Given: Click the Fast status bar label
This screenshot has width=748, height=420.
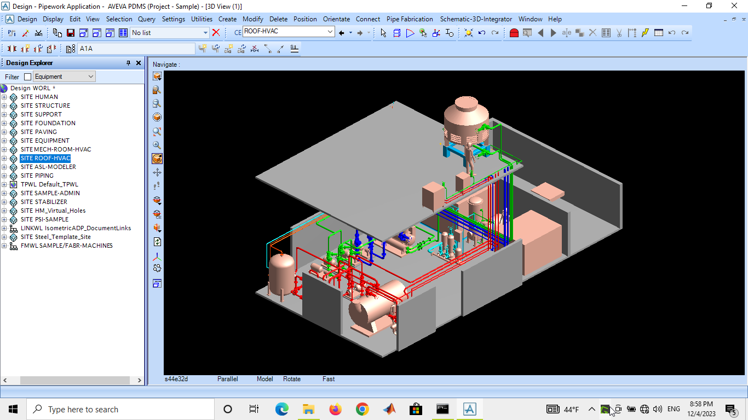Looking at the screenshot, I should click(329, 379).
